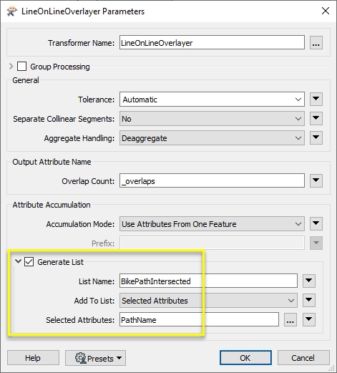
Task: Click the OK button
Action: point(245,358)
